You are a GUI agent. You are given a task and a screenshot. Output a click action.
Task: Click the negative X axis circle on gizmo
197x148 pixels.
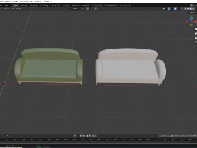click(x=187, y=21)
